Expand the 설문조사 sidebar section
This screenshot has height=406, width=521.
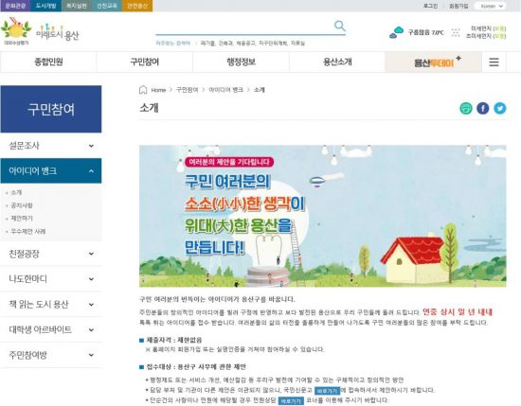pos(51,146)
